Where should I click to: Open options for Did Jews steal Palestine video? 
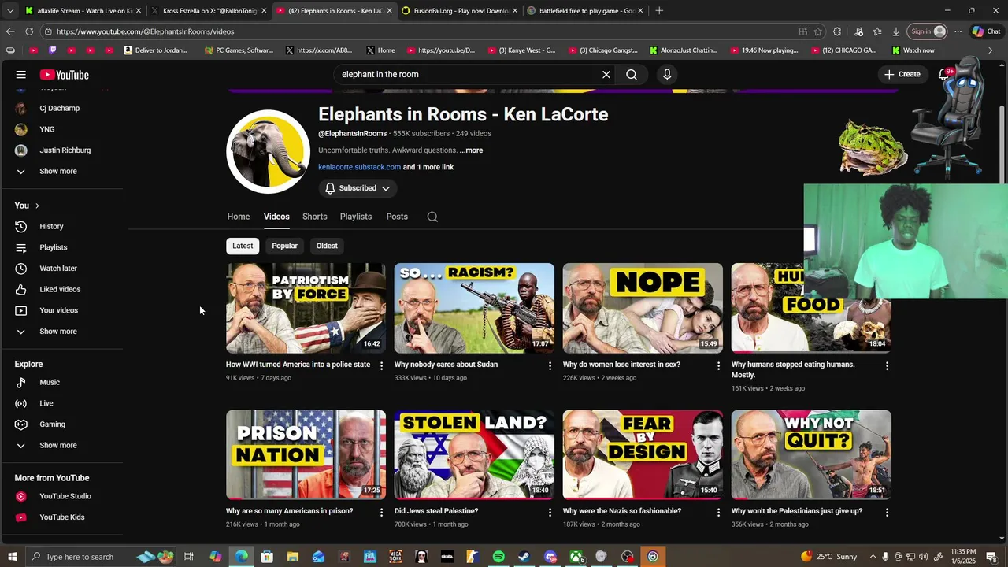coord(550,512)
